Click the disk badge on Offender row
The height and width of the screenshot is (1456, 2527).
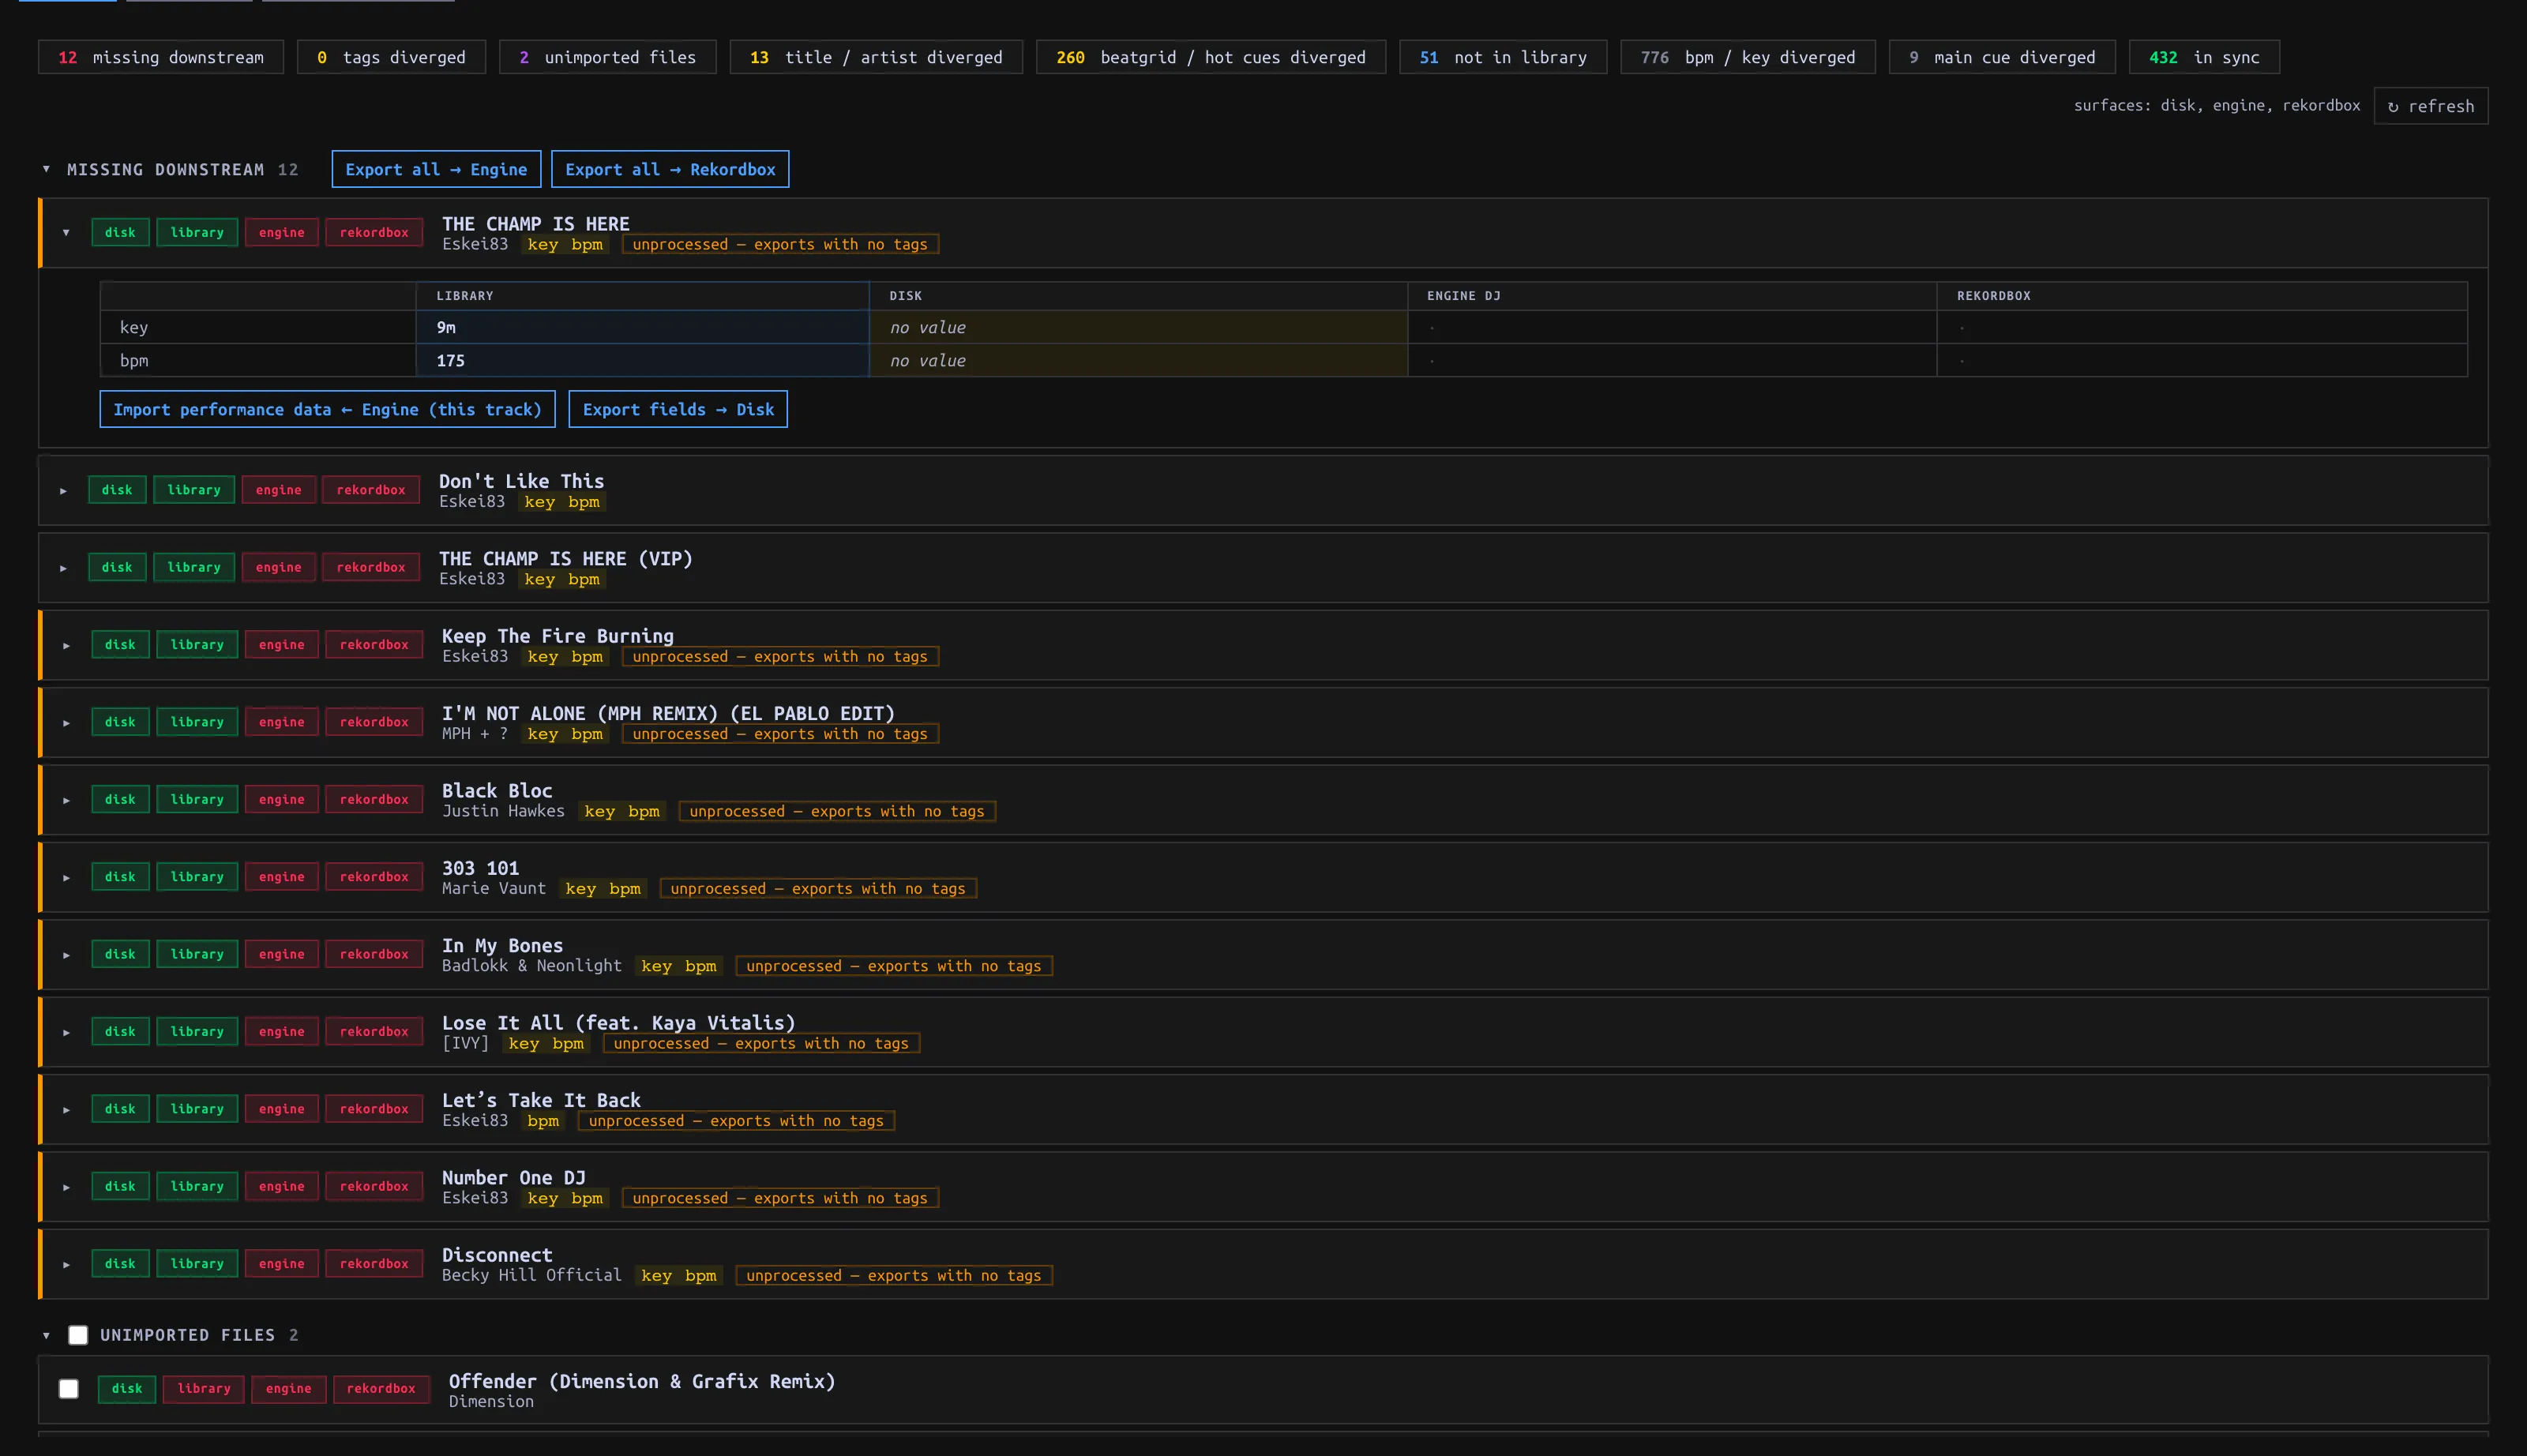click(x=127, y=1388)
